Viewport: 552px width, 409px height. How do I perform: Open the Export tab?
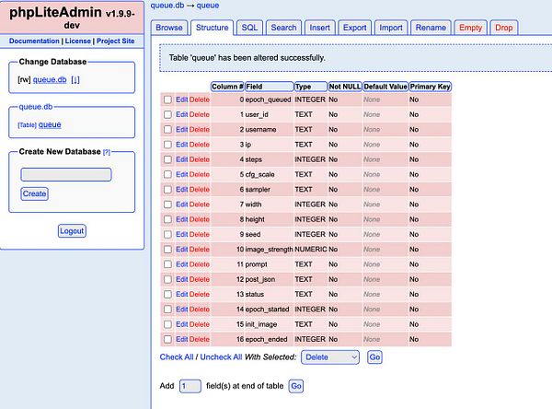355,28
